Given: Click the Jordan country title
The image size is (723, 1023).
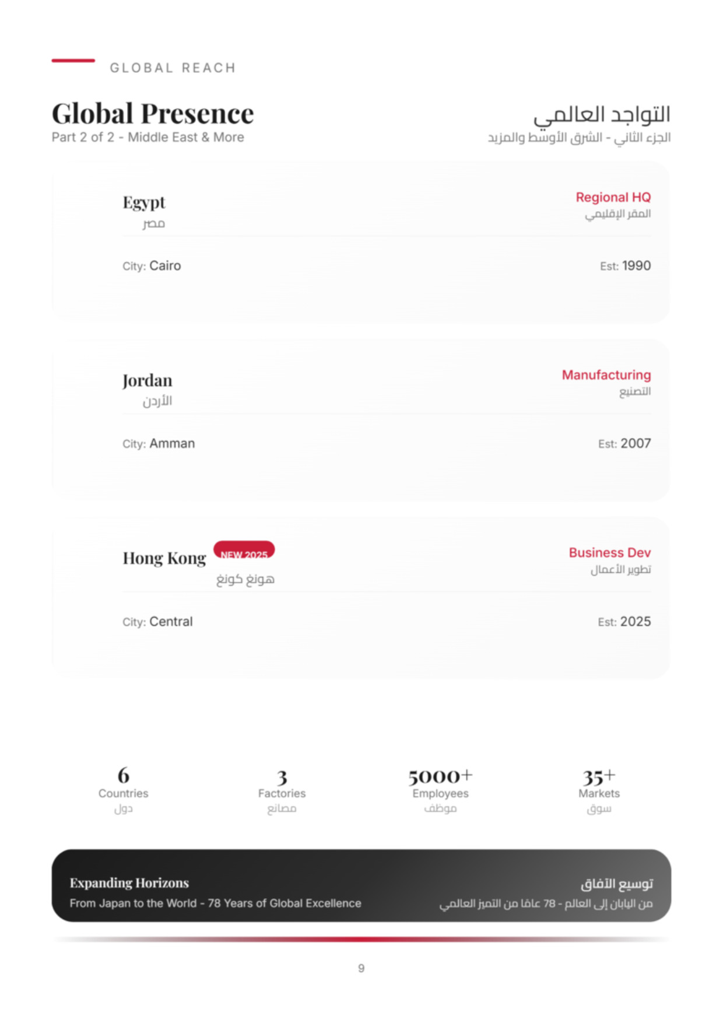Looking at the screenshot, I should (148, 381).
